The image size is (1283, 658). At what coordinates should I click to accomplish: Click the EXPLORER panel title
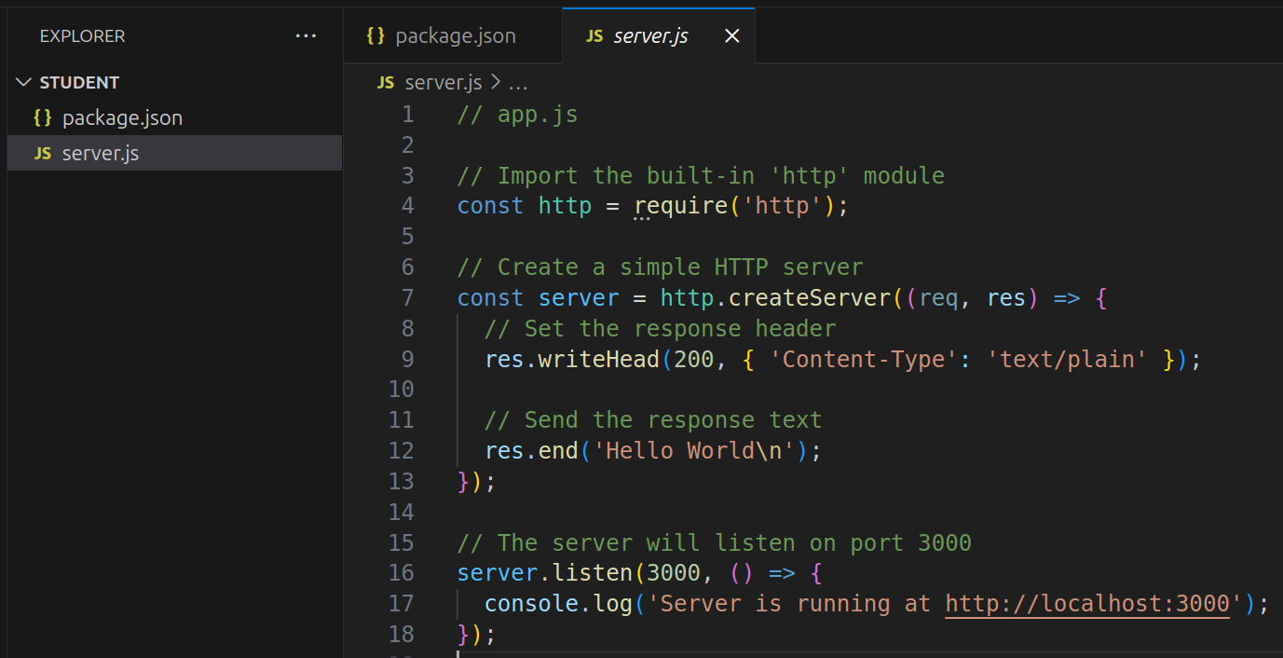82,36
